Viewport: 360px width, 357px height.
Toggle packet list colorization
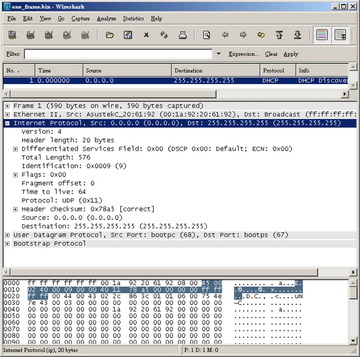pyautogui.click(x=322, y=35)
